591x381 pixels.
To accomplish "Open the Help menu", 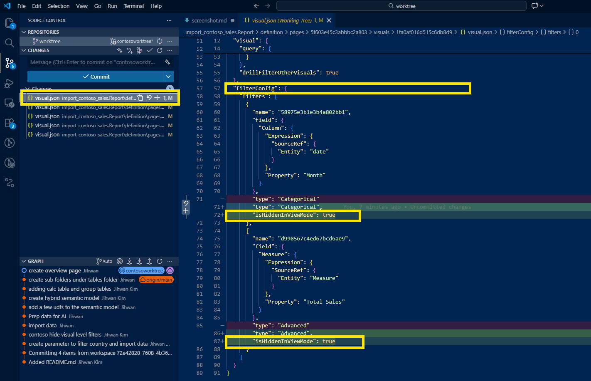I will pos(156,6).
